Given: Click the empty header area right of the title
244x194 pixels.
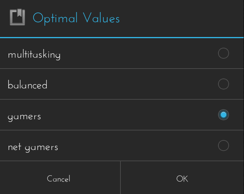Looking at the screenshot, I should click(x=179, y=18).
